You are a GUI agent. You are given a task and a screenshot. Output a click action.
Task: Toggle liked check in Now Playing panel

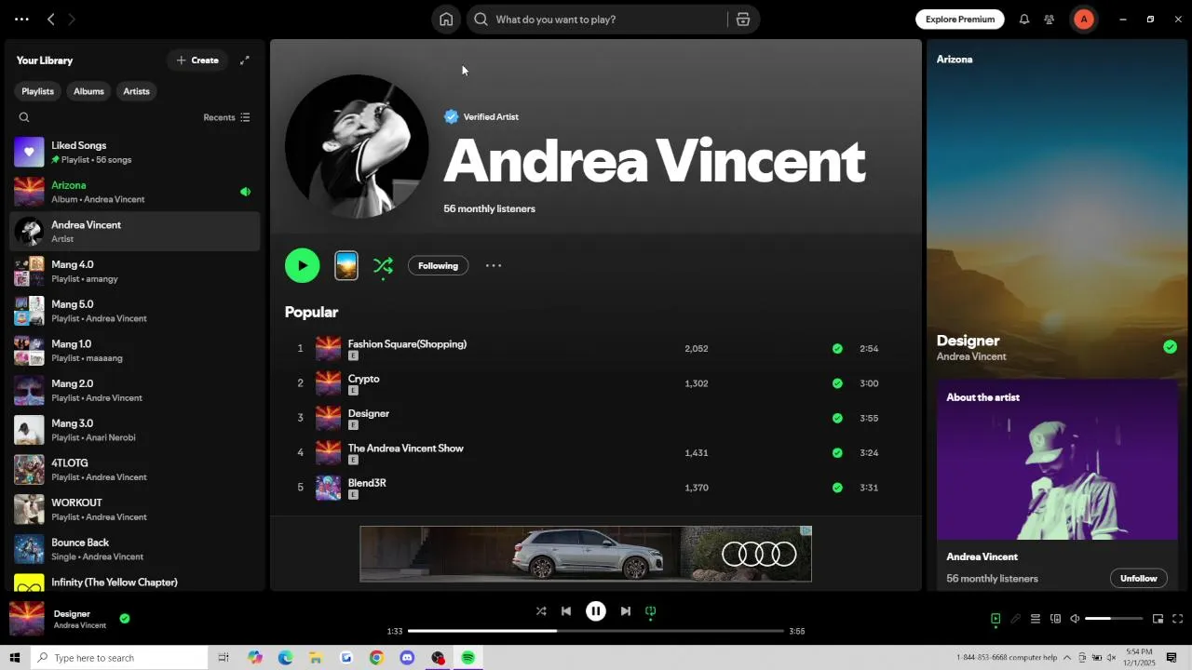coord(1170,347)
